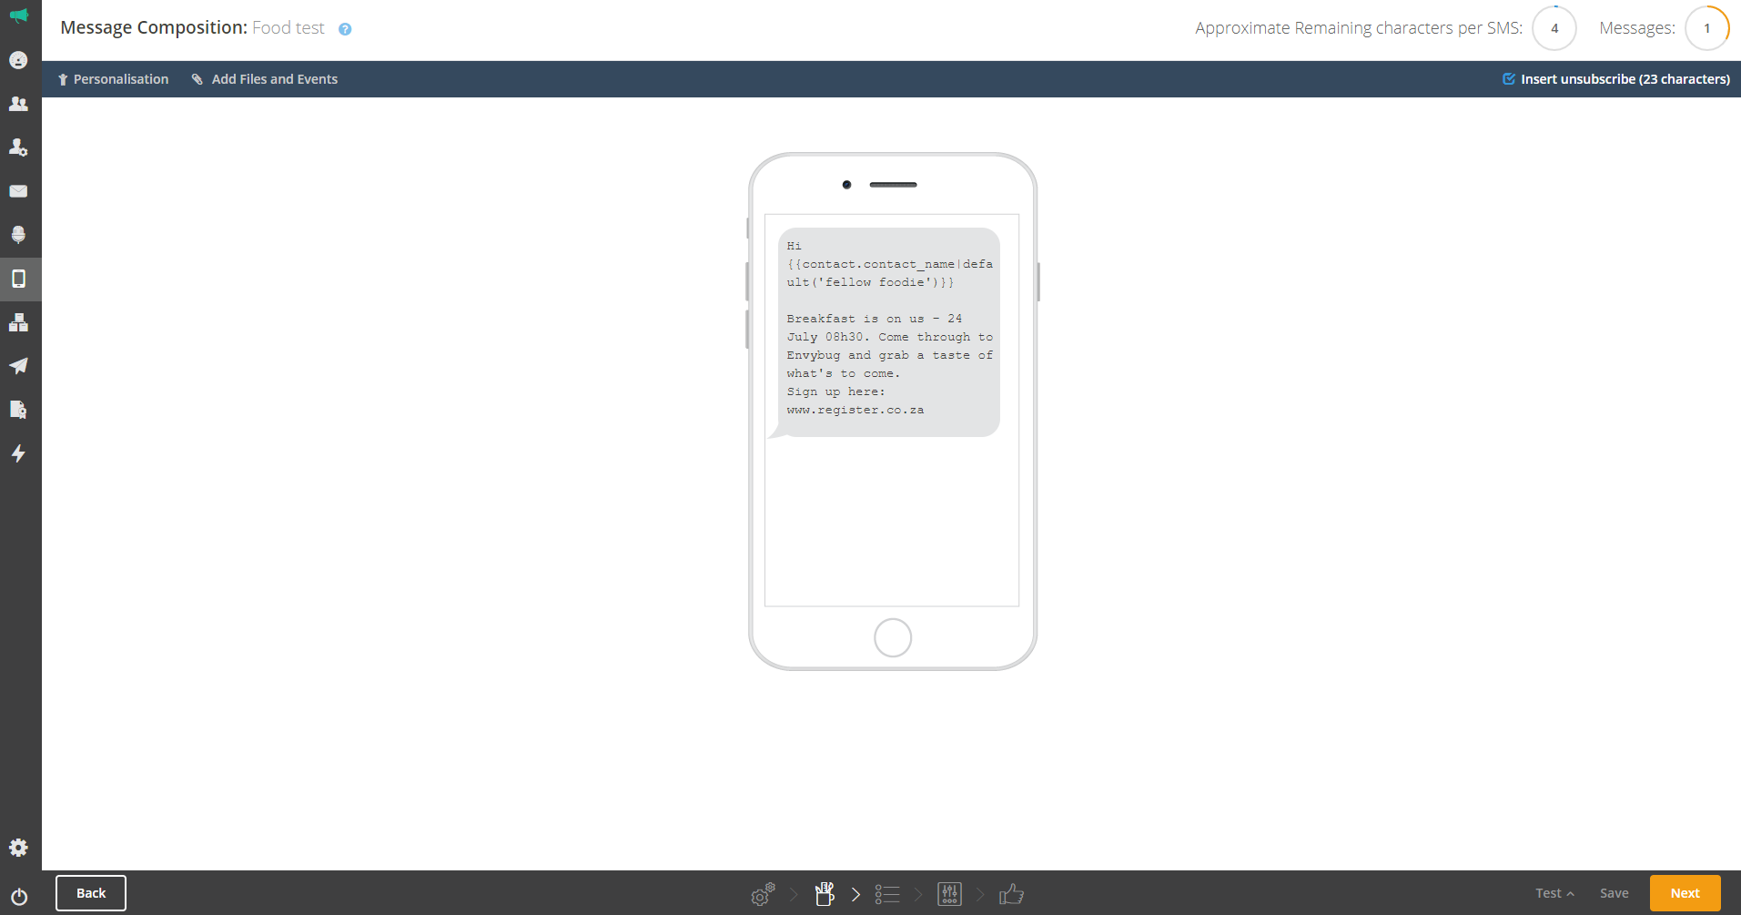Click the remaining characters counter circle

1554,28
